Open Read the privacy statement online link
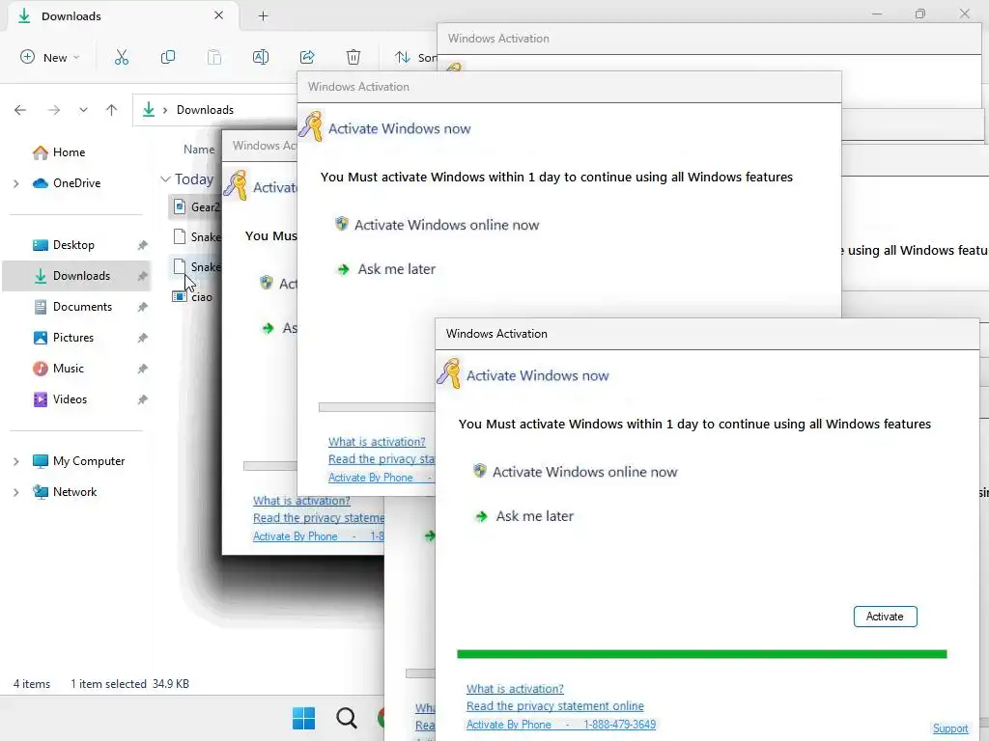989x741 pixels. [x=555, y=706]
